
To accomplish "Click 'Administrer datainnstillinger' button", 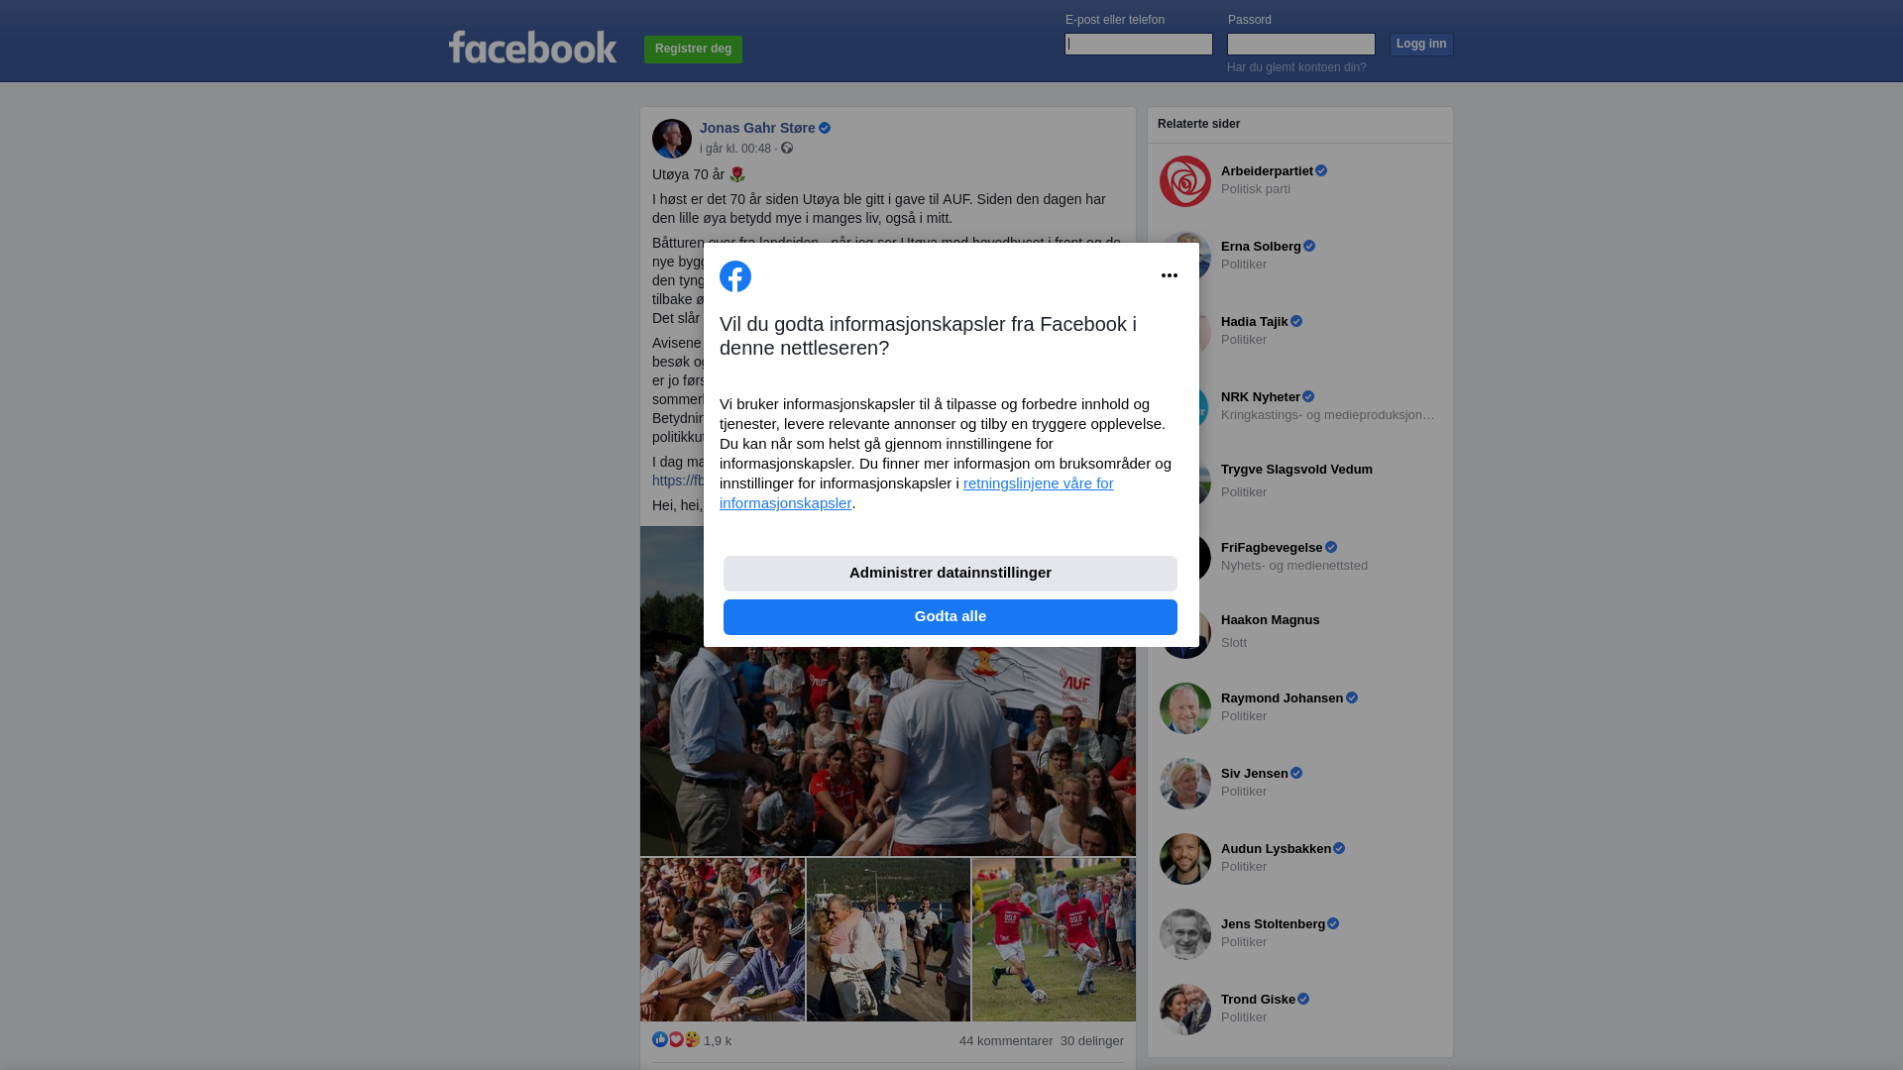I will coord(951,574).
